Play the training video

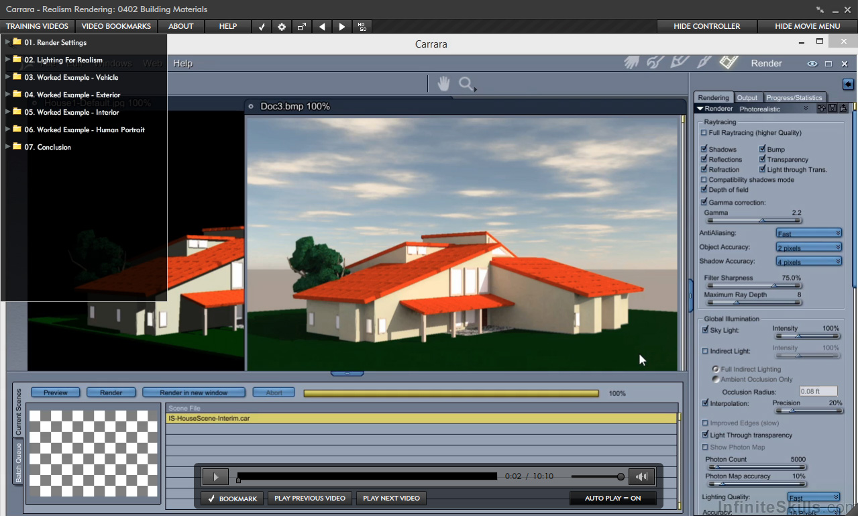click(215, 477)
